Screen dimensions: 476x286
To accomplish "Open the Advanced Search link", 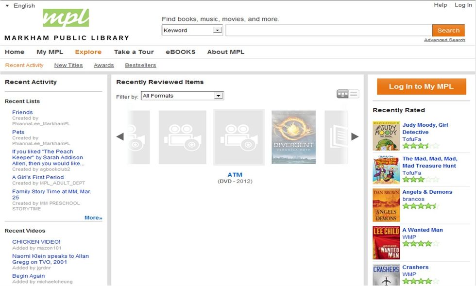I will 444,39.
